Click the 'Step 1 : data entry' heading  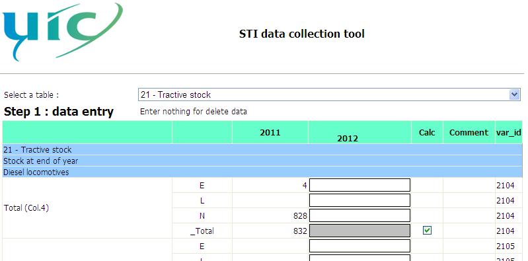(x=59, y=112)
